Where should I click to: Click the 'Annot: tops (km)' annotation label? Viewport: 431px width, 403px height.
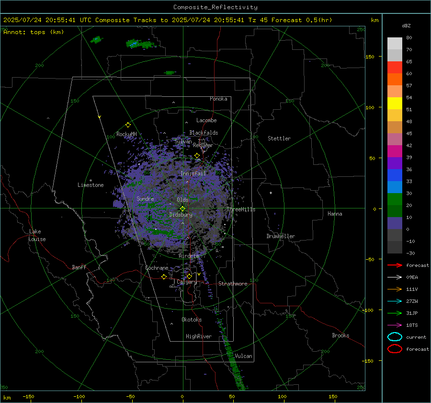[34, 32]
